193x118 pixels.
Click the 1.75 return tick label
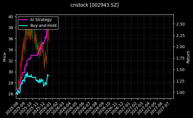180,58
